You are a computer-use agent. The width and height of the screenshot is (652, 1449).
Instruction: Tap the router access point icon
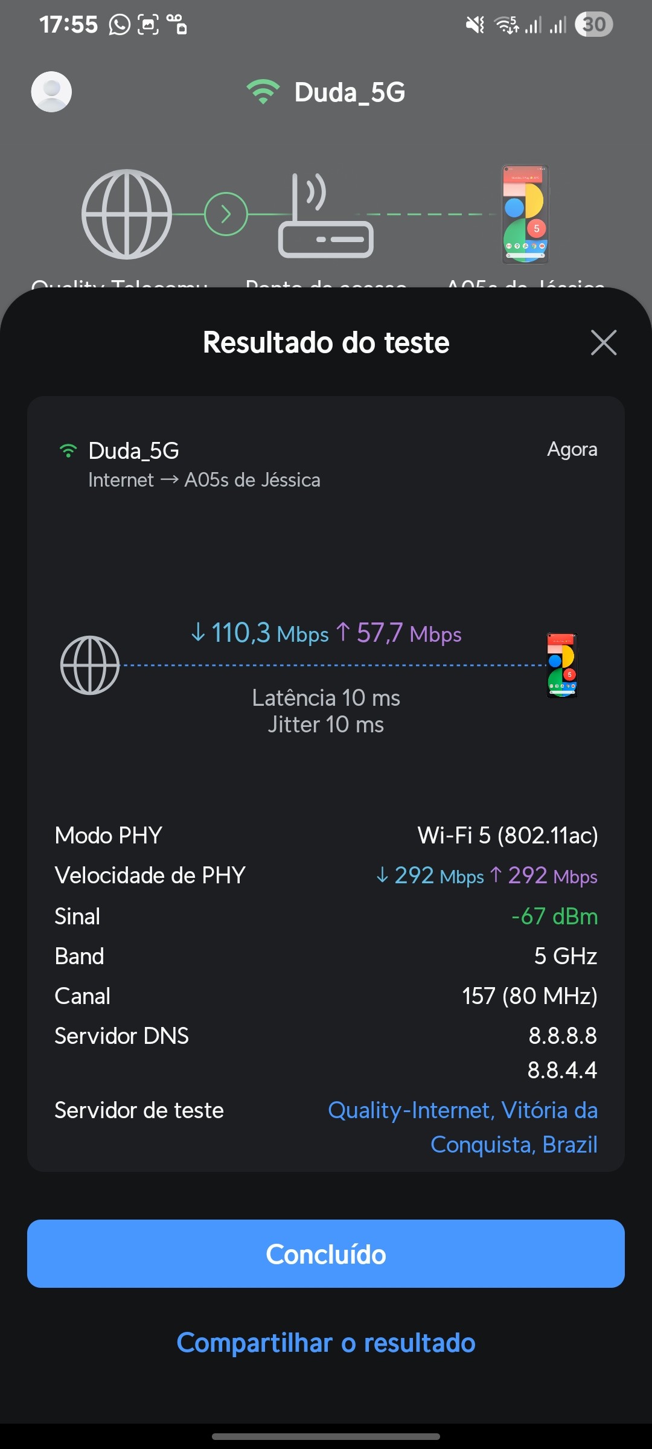point(325,216)
